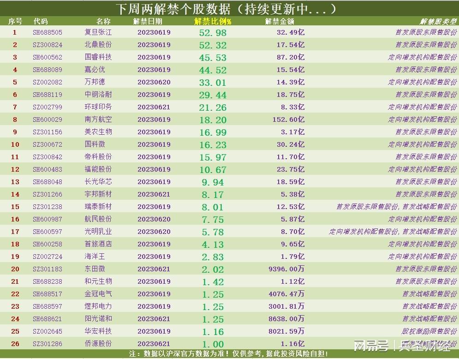Viewport: 459px width, 359px height.
Task: Select the amount 17.54亿
Action: (x=291, y=45)
